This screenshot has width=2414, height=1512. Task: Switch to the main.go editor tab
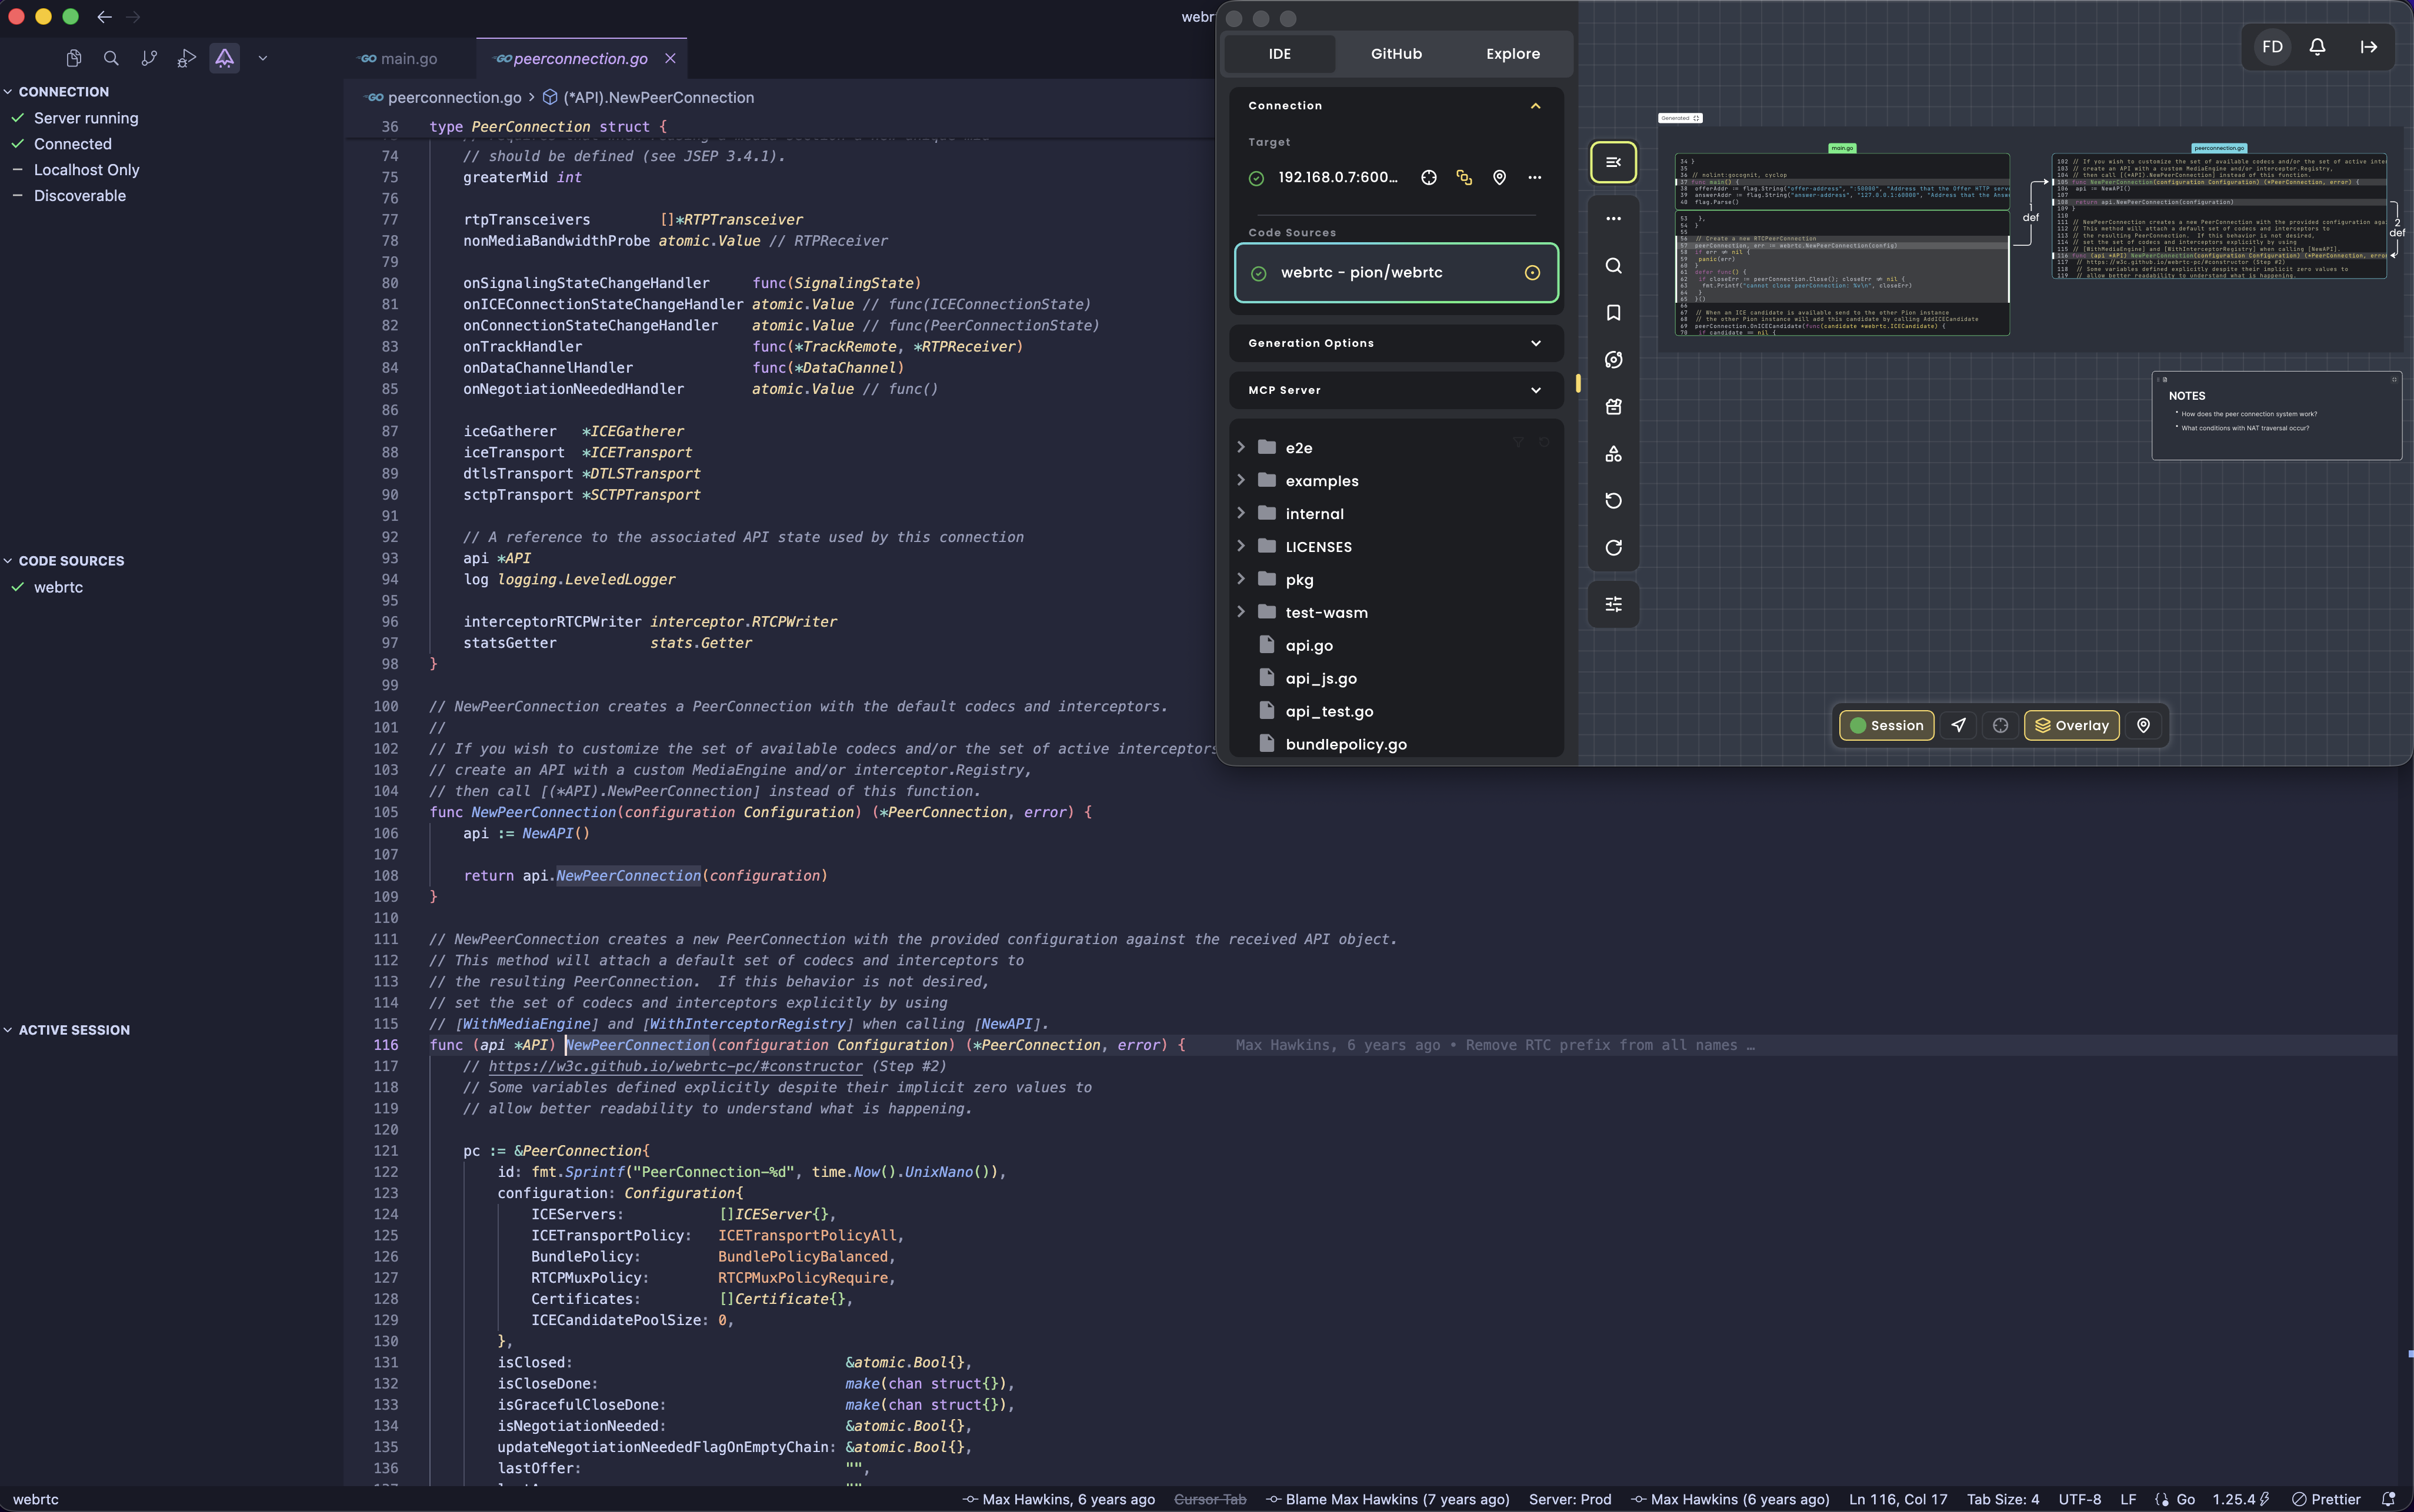pyautogui.click(x=408, y=59)
